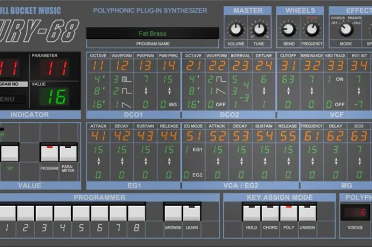
Task: Select programmer button 6
Action: (x=100, y=213)
